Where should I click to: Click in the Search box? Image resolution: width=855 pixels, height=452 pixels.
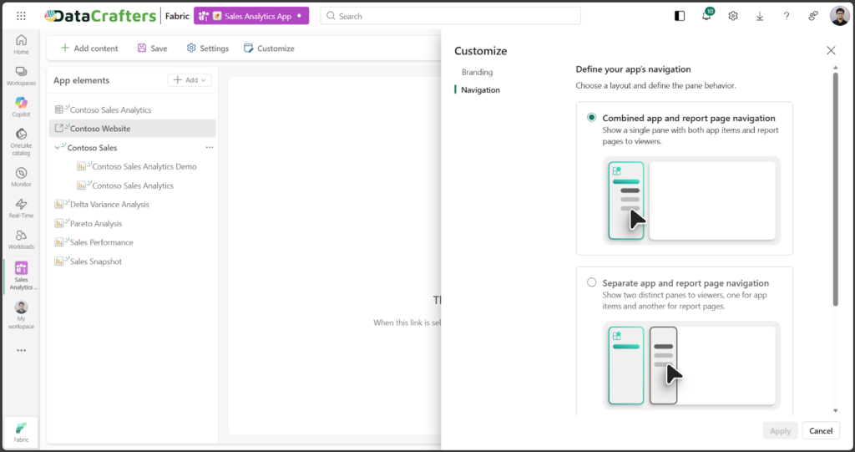(x=451, y=16)
